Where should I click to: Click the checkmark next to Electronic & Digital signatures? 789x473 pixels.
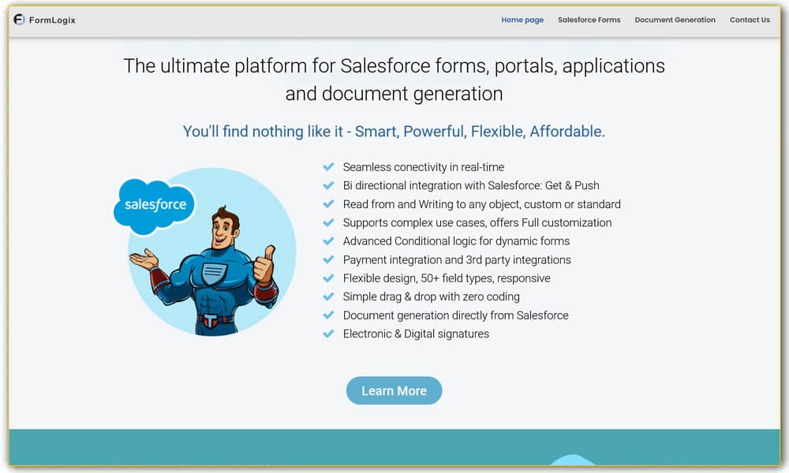329,333
